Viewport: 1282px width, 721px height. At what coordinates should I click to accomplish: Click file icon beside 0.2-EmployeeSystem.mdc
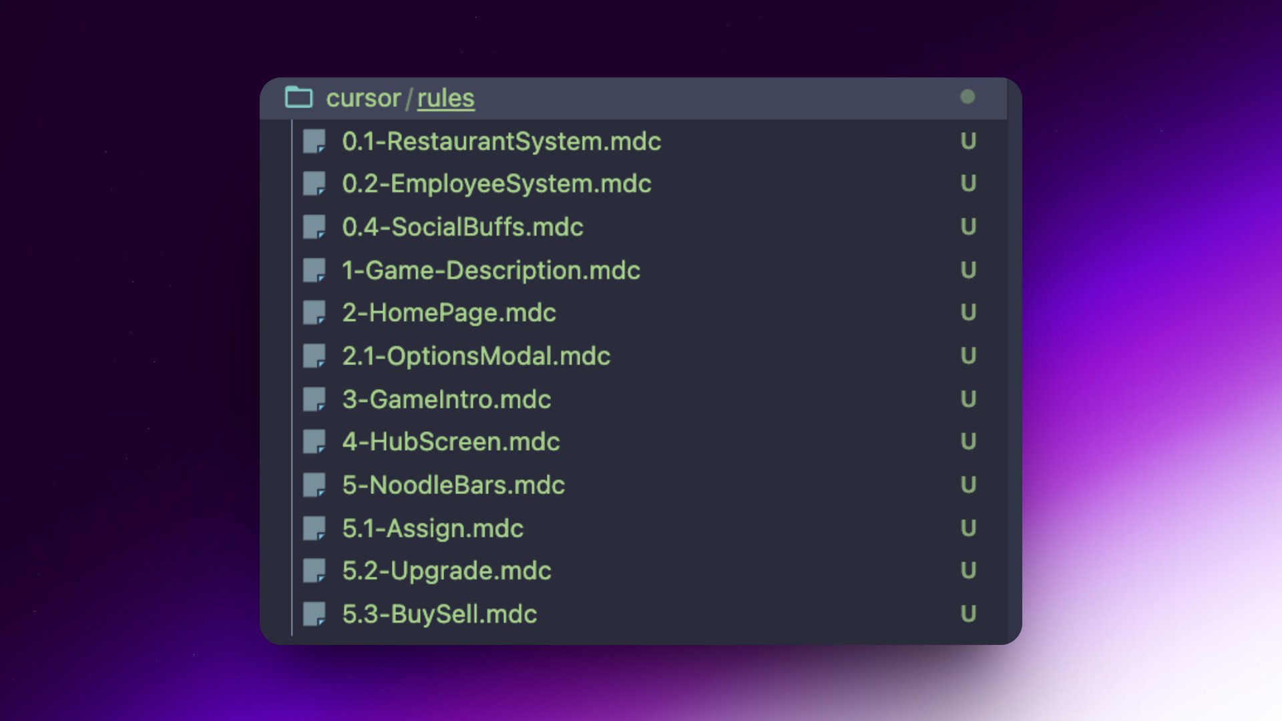point(314,184)
